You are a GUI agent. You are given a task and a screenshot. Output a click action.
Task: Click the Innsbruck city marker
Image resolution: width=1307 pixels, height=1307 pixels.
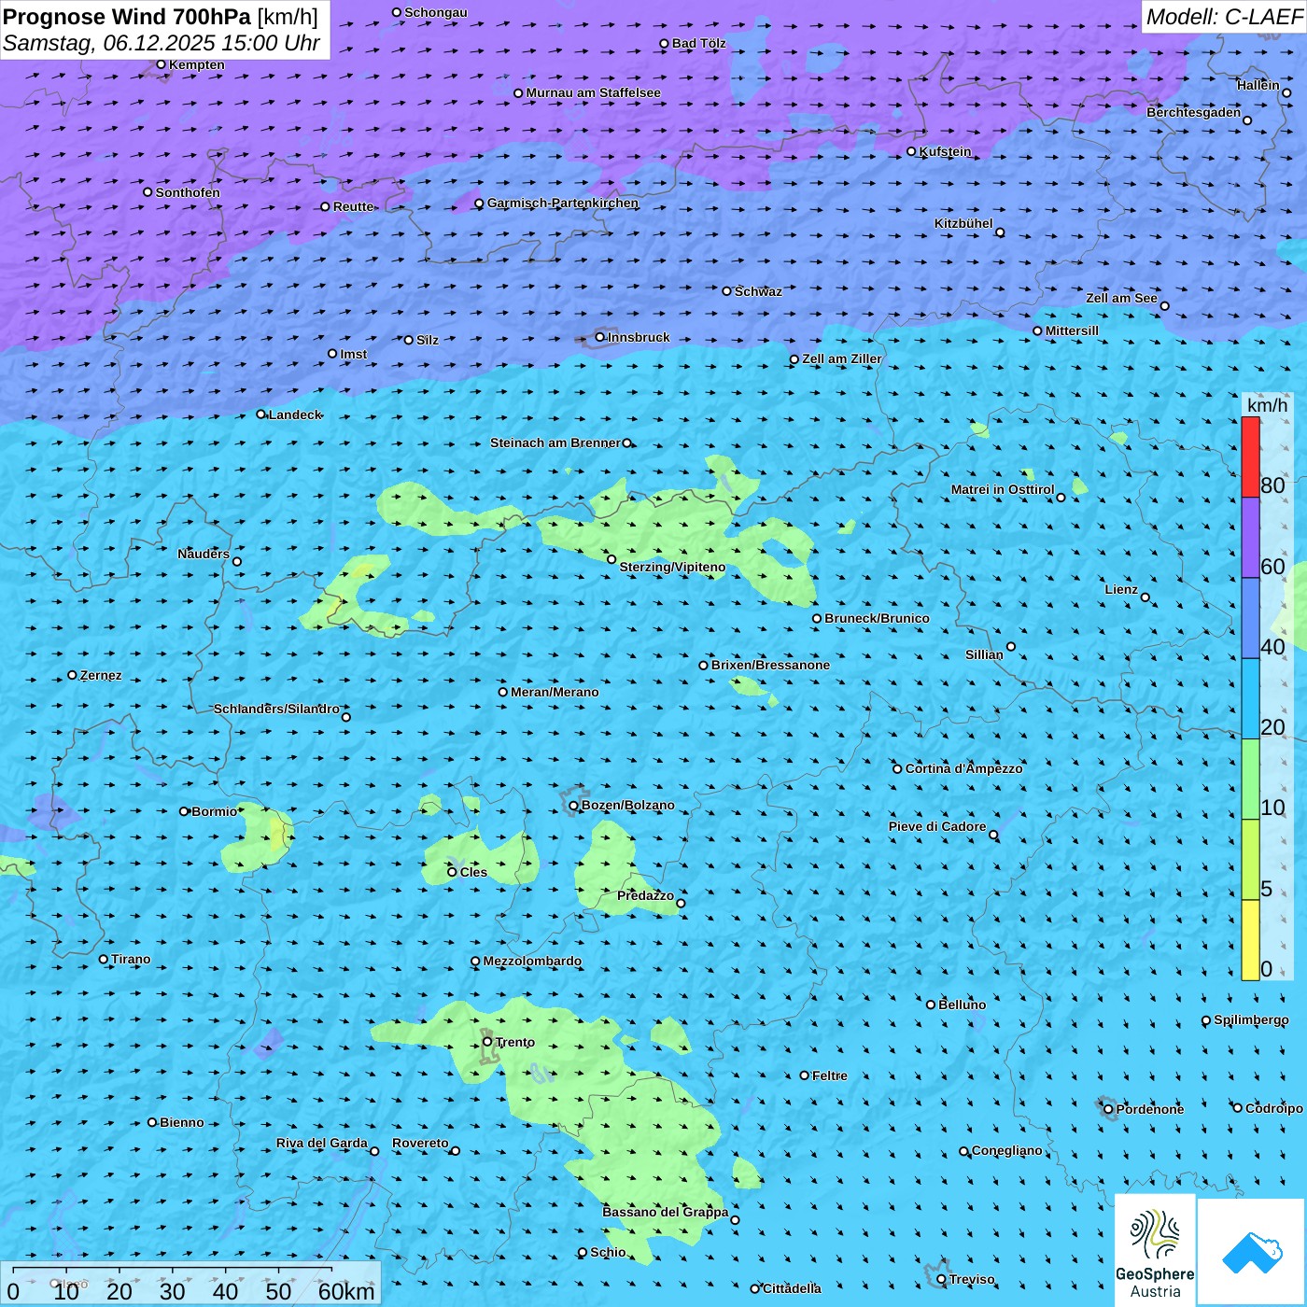599,337
